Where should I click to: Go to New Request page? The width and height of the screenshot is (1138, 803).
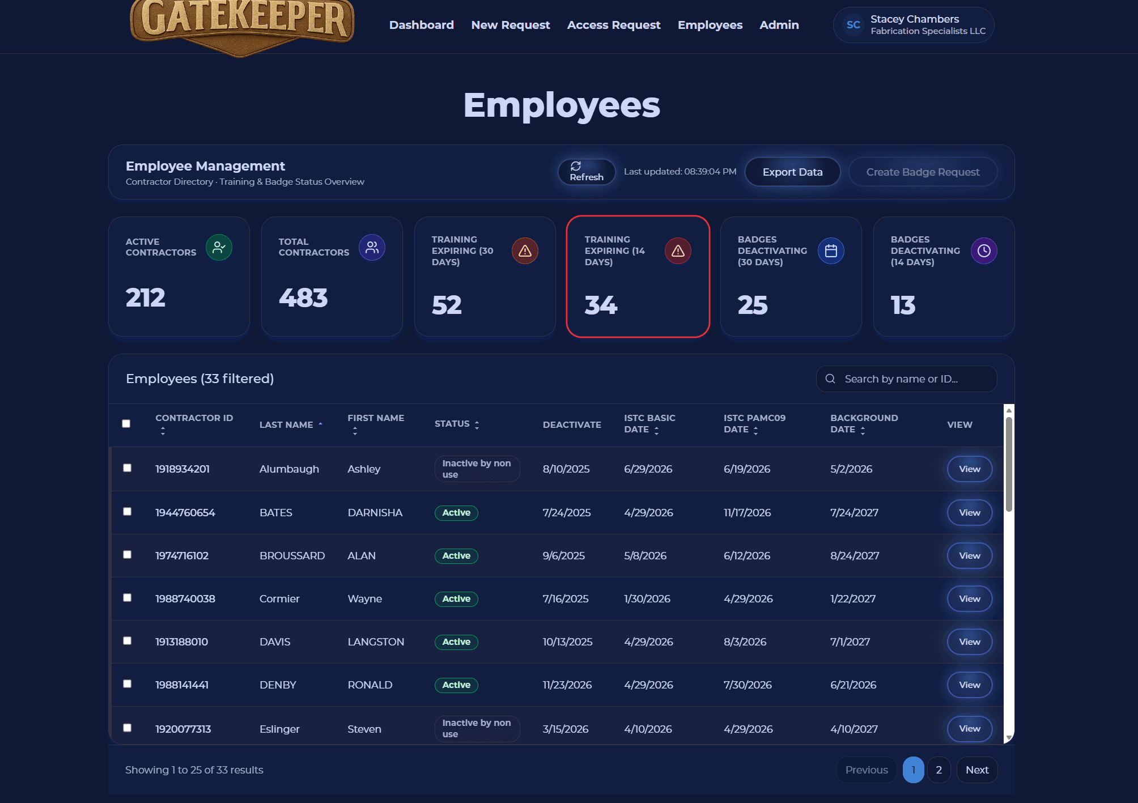pos(510,25)
